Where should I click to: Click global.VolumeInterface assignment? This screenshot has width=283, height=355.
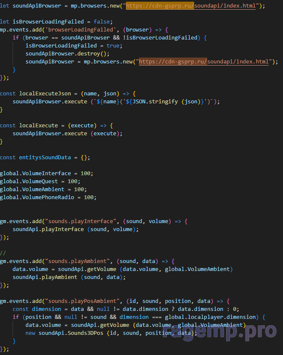46,174
